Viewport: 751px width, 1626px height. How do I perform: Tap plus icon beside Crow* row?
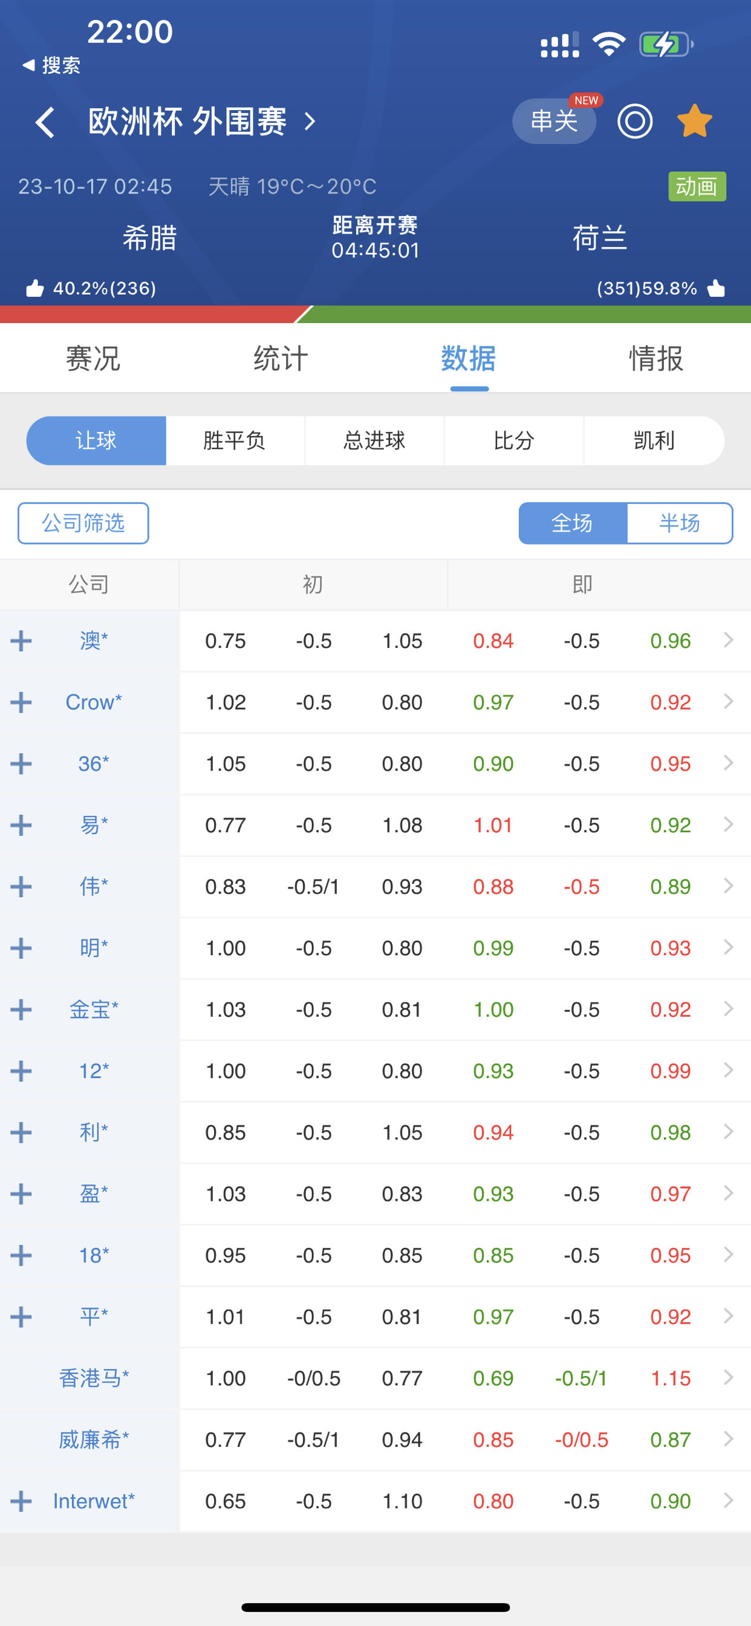click(21, 702)
